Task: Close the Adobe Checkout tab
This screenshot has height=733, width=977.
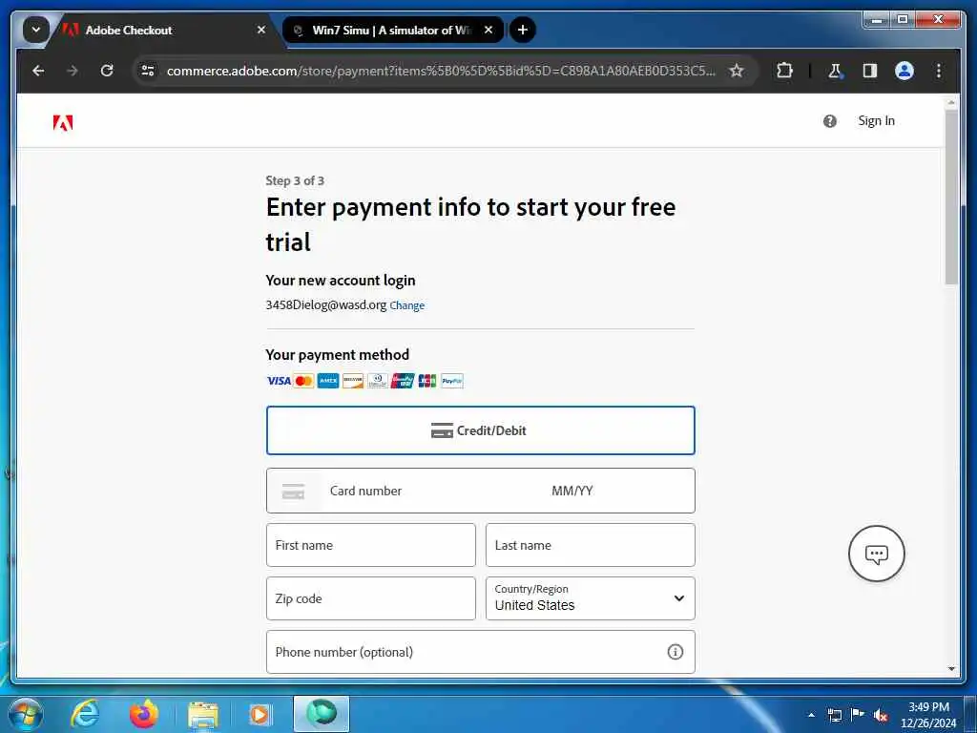Action: coord(261,30)
